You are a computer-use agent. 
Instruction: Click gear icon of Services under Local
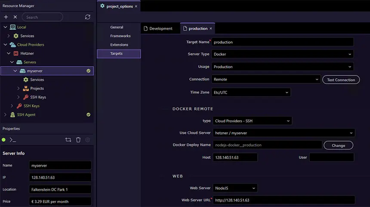point(16,36)
